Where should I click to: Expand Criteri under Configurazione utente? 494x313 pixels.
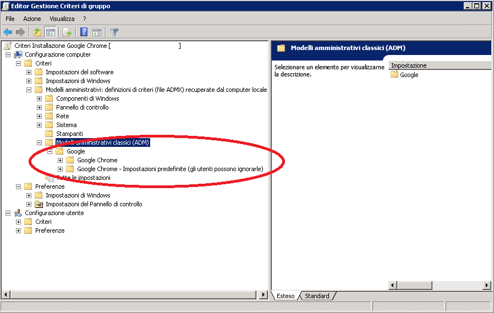coord(19,222)
